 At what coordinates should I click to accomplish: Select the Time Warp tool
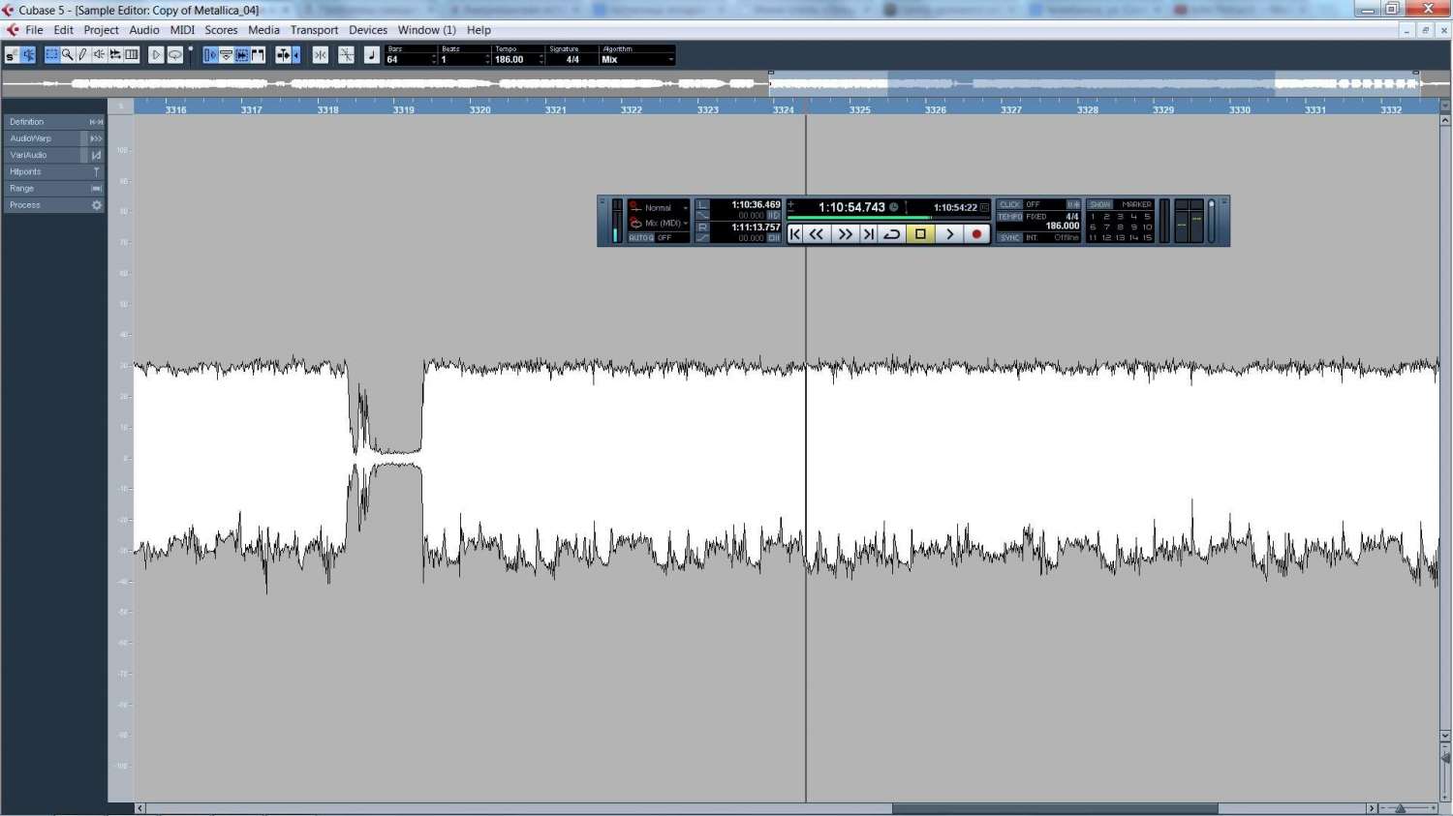132,55
